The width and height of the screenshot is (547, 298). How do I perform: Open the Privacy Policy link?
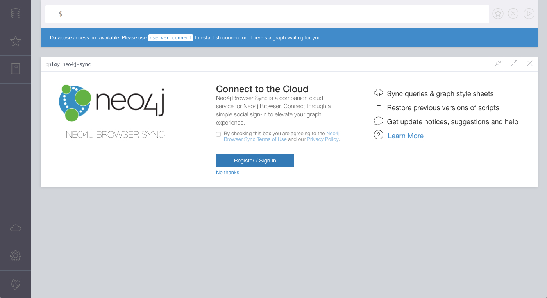tap(322, 139)
